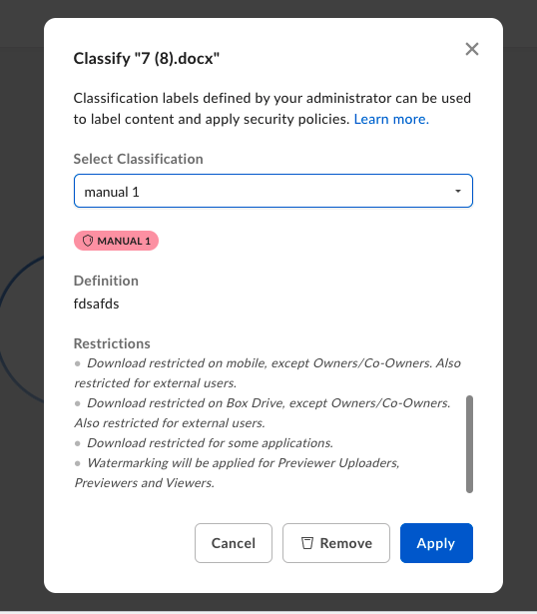
Task: Apply the selected classification
Action: (x=436, y=543)
